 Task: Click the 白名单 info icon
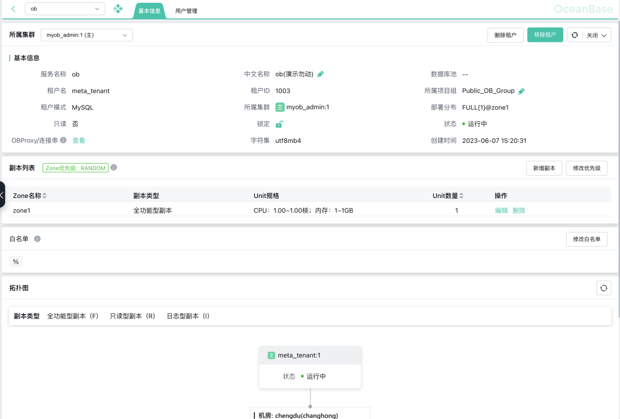tap(37, 239)
